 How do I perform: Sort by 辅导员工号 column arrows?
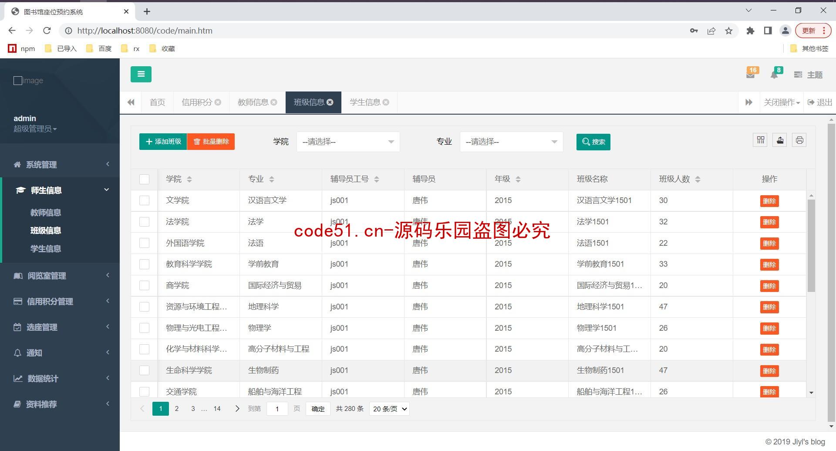[x=377, y=179]
